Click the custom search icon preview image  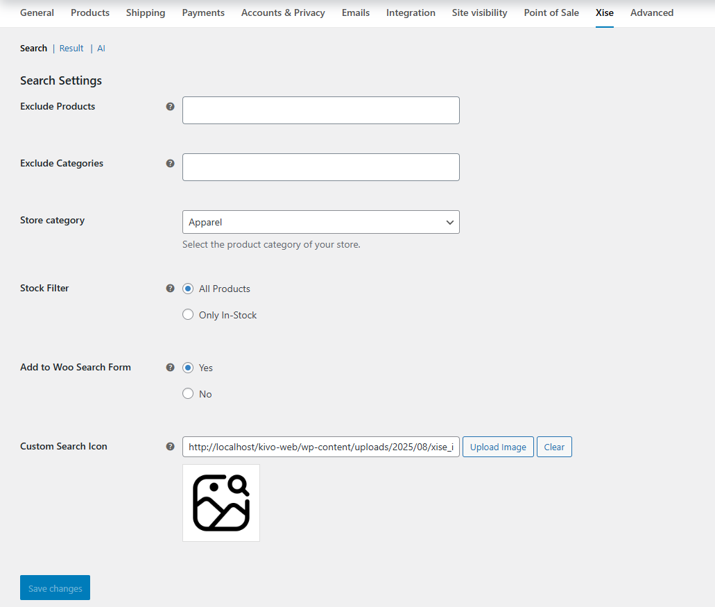click(x=221, y=503)
